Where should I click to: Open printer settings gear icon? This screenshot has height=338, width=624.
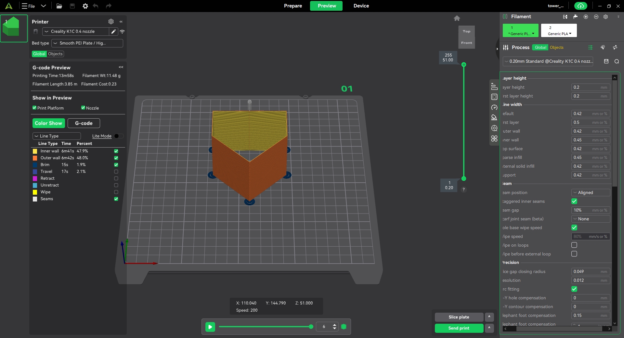pos(111,21)
